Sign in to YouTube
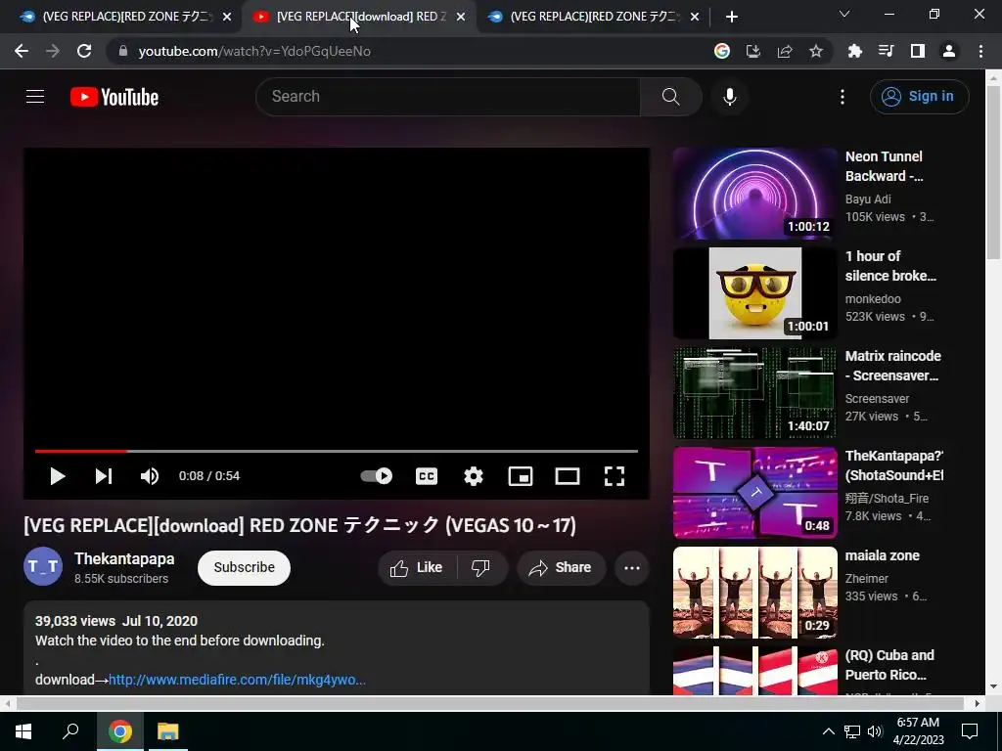 919,97
